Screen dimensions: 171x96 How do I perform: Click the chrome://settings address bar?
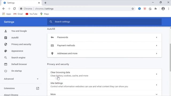[x=77, y=9]
